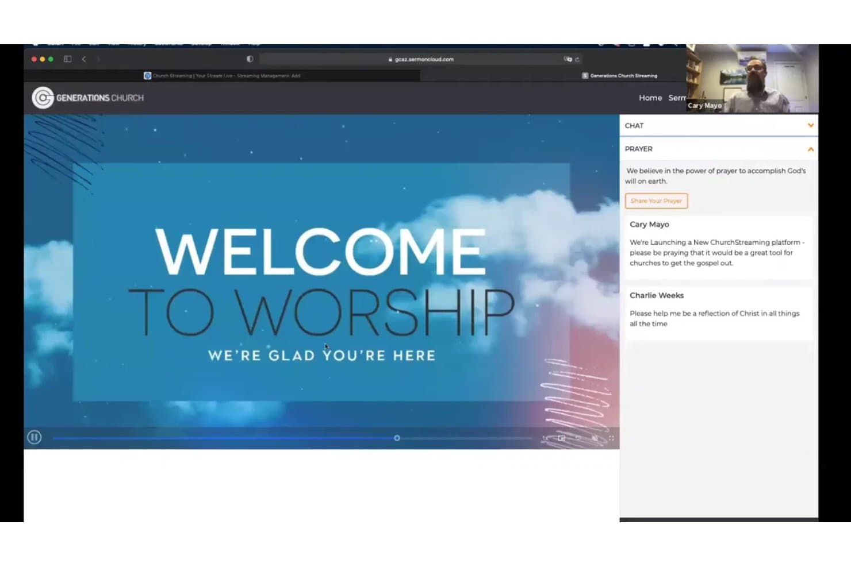
Task: Pause the video with the pause button
Action: pyautogui.click(x=34, y=438)
